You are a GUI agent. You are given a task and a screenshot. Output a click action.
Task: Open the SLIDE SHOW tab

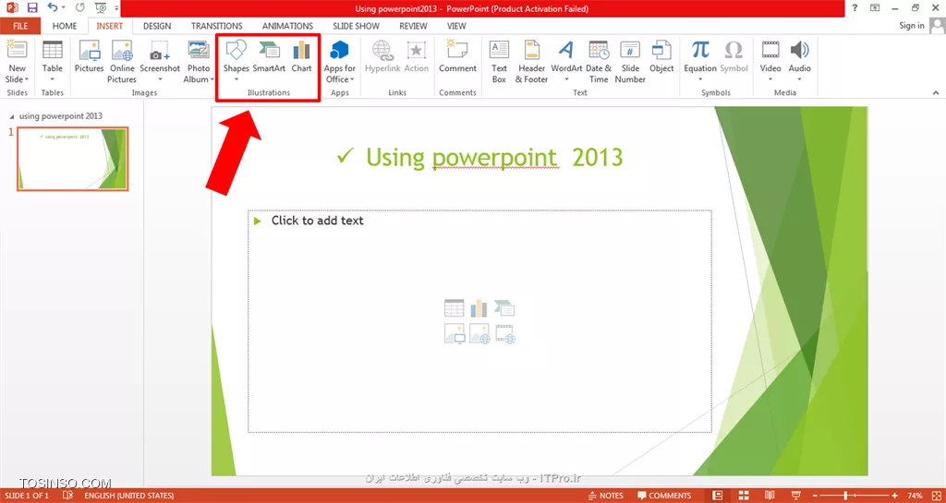(x=356, y=26)
